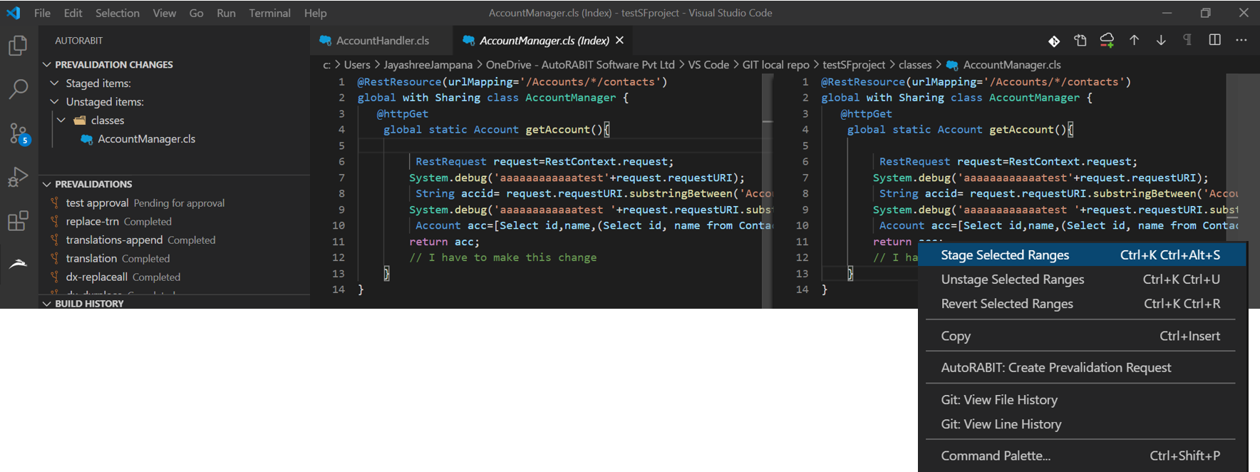This screenshot has height=472, width=1260.
Task: Click the GIT local repo breadcrumb segment
Action: 776,65
